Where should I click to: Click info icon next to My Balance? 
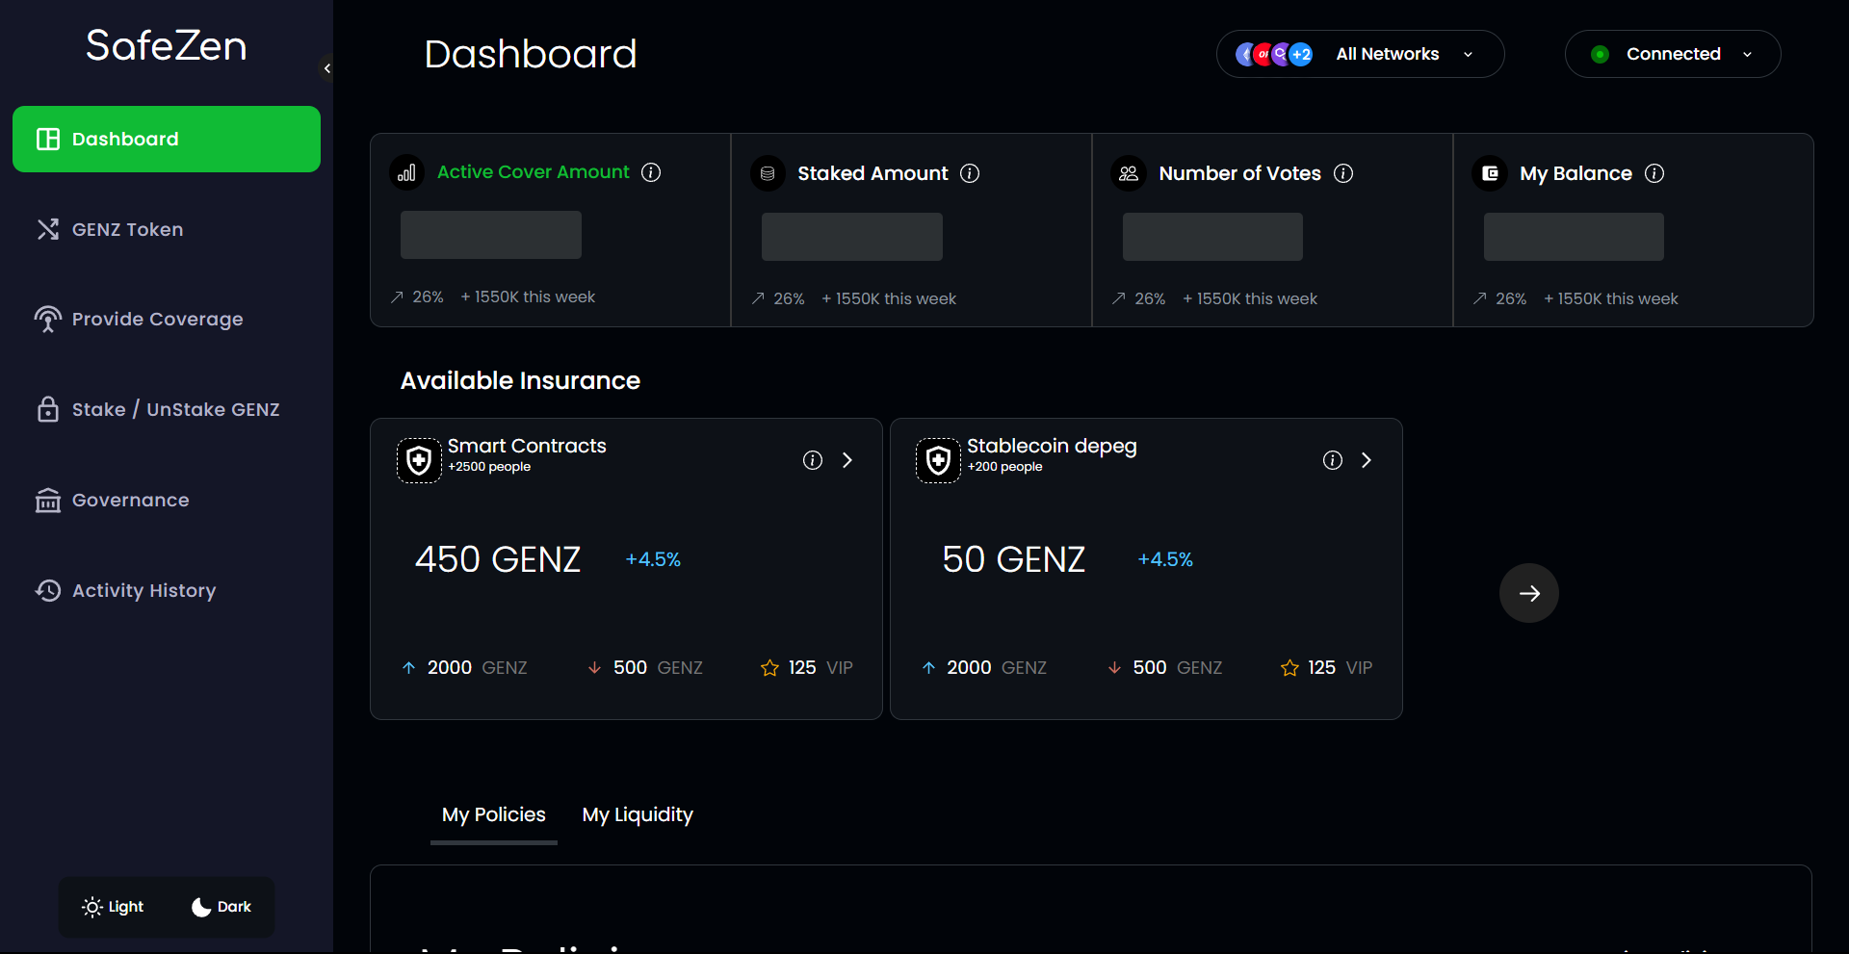point(1654,173)
